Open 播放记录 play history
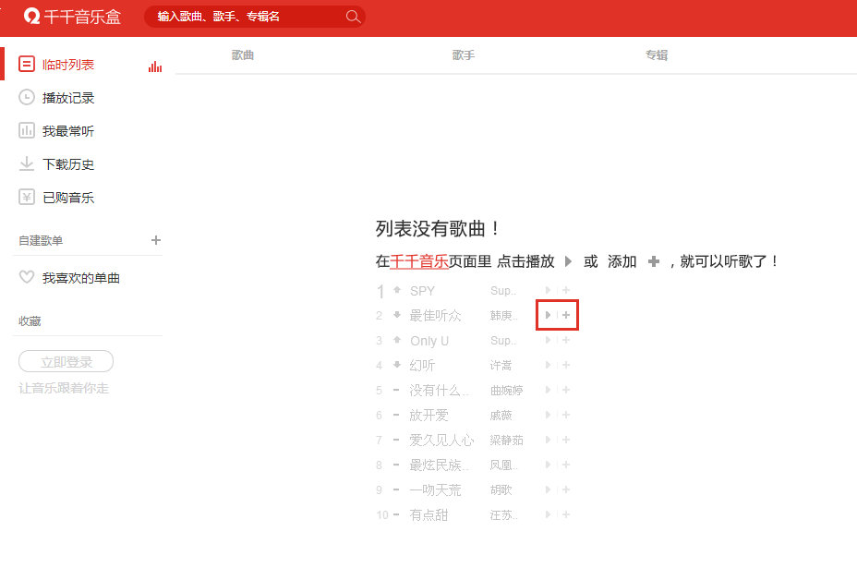Image resolution: width=857 pixels, height=580 pixels. click(67, 98)
